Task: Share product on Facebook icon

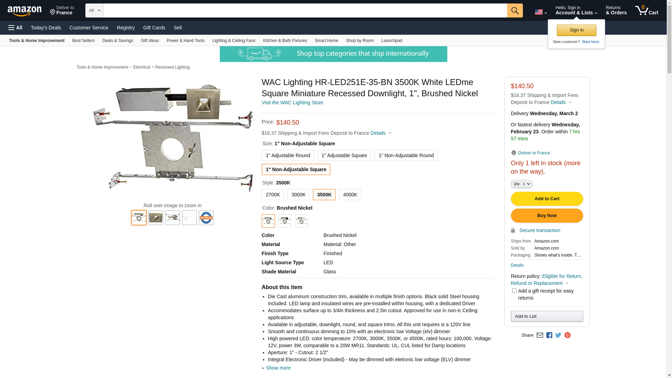Action: pos(549,335)
